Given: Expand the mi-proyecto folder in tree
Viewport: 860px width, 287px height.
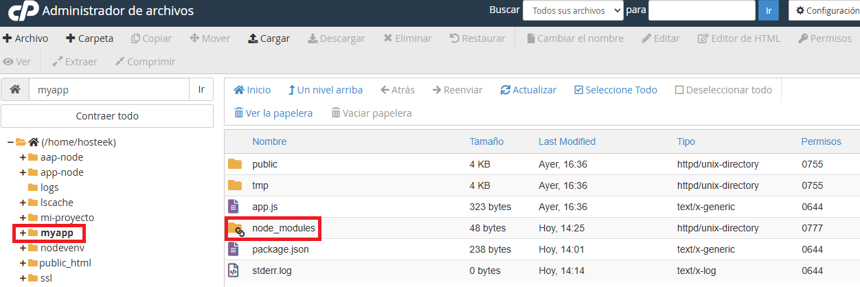Looking at the screenshot, I should click(x=23, y=218).
